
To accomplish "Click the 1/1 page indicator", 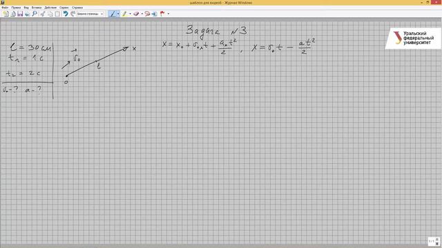I will click(x=432, y=241).
